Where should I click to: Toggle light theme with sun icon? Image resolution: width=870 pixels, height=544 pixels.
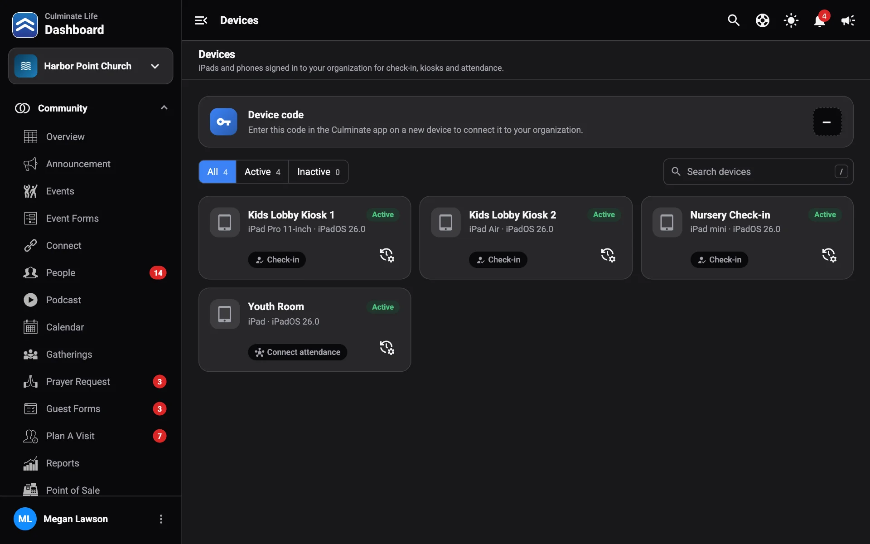coord(791,20)
